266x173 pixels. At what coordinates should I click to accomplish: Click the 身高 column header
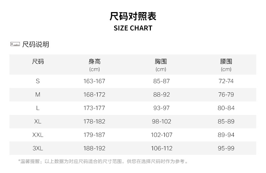point(94,61)
